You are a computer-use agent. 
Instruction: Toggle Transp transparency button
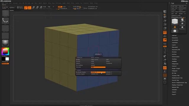[x=165, y=72]
